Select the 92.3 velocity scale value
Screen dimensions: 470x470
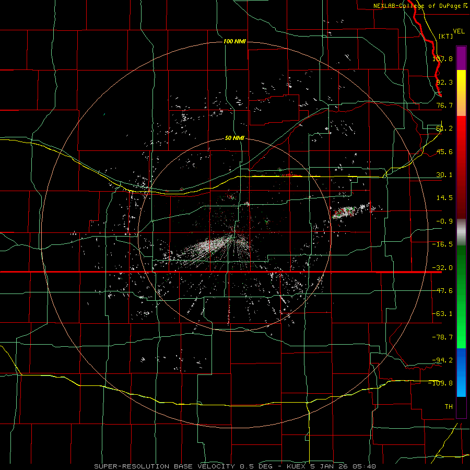444,82
